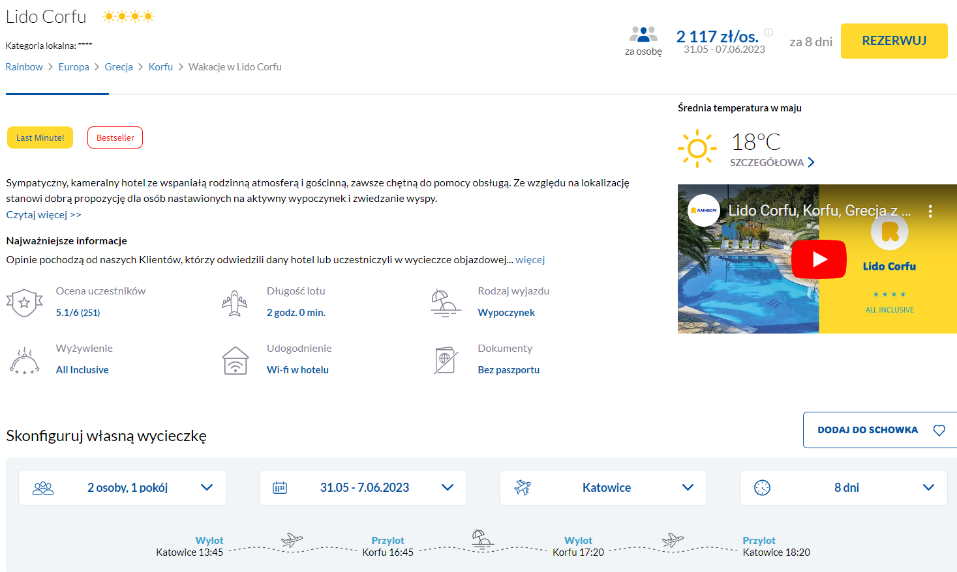
Task: Go to Korfu in the breadcrumb
Action: (160, 67)
